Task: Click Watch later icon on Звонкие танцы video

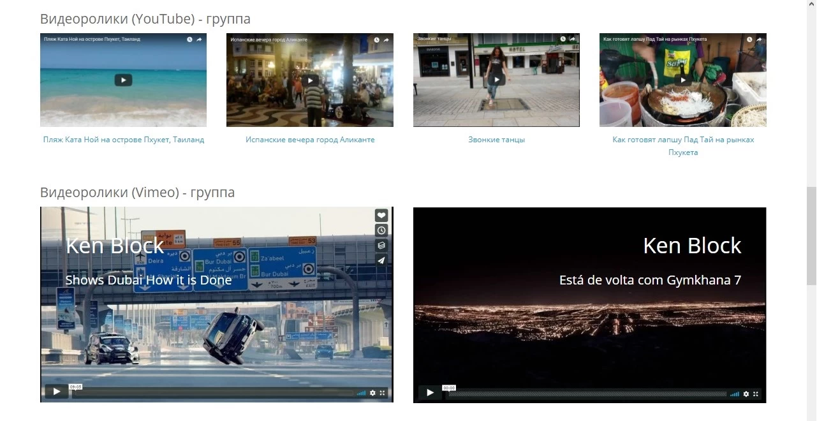Action: pos(563,40)
